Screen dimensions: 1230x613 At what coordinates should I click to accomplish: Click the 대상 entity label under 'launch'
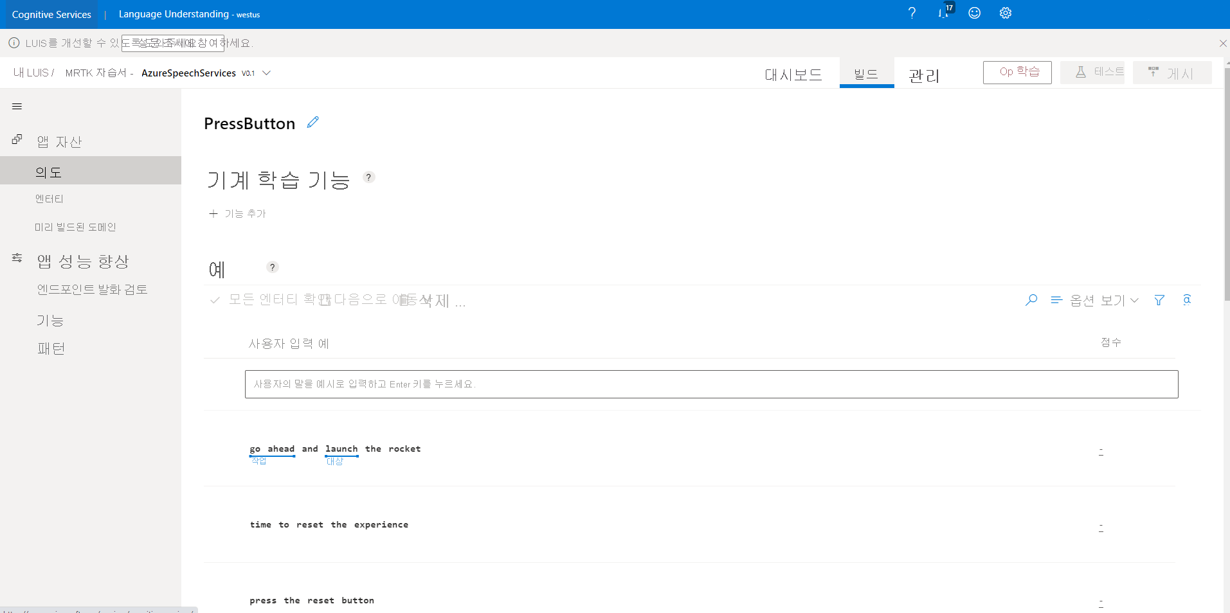pyautogui.click(x=335, y=461)
